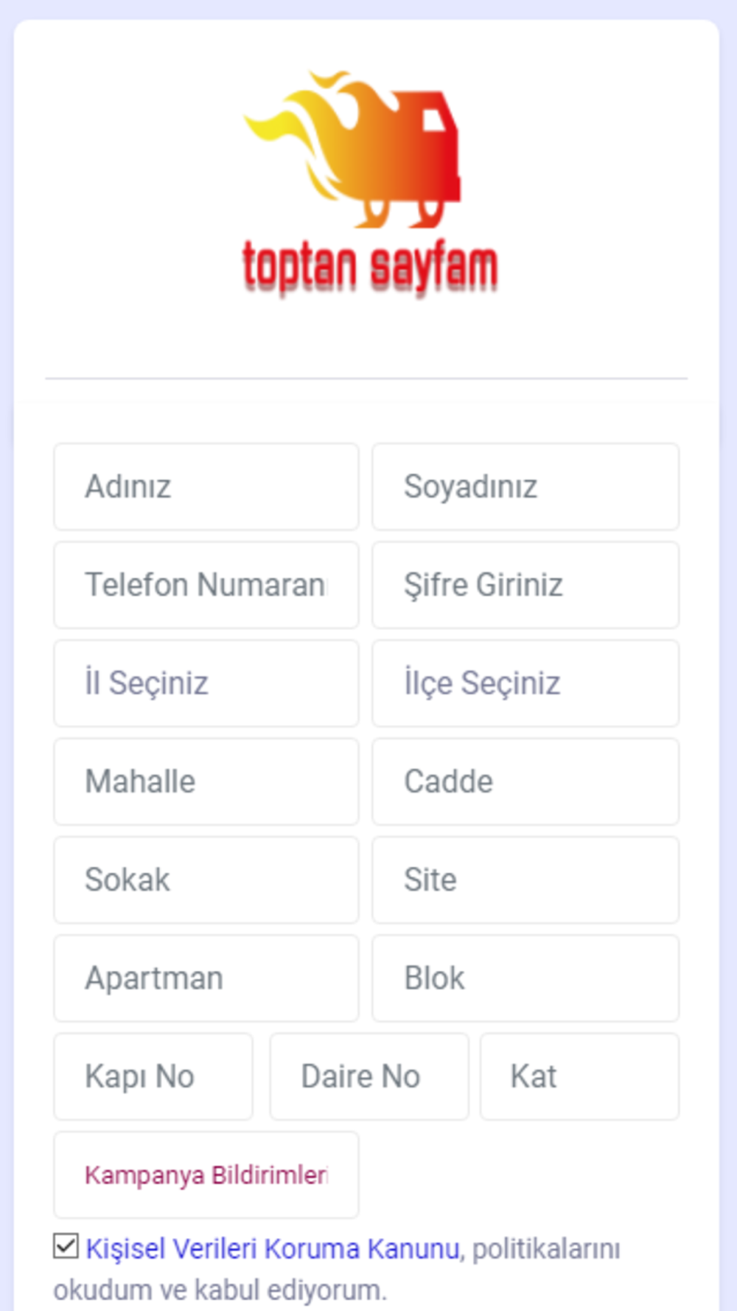Image resolution: width=737 pixels, height=1311 pixels.
Task: Select the Soyadınız surname field
Action: tap(525, 487)
